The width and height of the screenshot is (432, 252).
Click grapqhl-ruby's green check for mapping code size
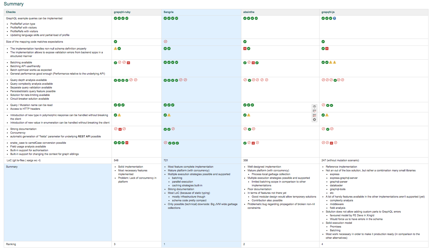[115, 41]
